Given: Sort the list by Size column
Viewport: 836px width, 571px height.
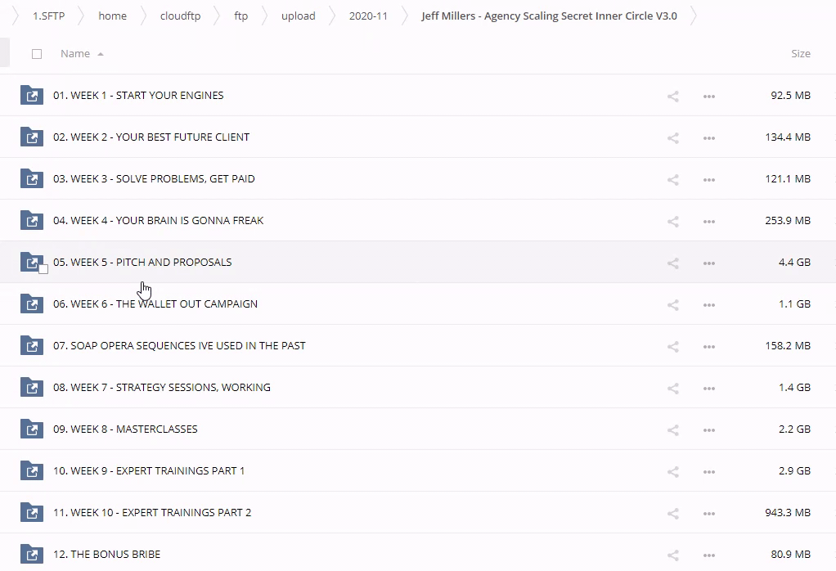Looking at the screenshot, I should (800, 54).
